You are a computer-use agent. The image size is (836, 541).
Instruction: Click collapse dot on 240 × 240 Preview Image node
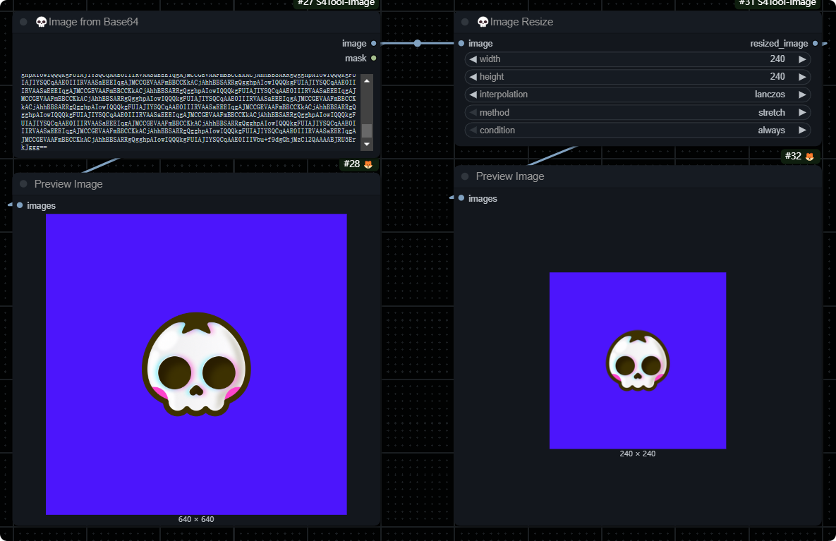pos(465,176)
